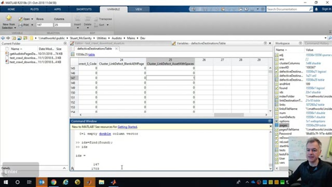Open the Sort dropdown menu
The width and height of the screenshot is (332, 187).
pyautogui.click(x=107, y=25)
